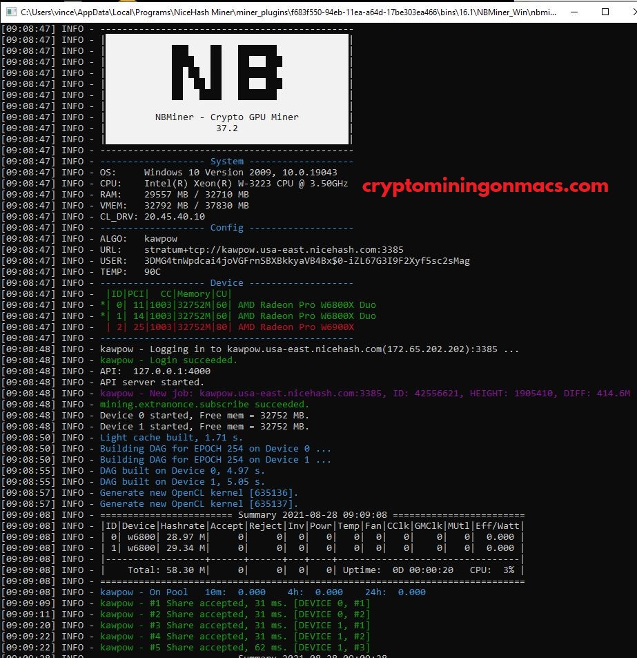Click '#2 Share accepted' line
This screenshot has width=637, height=658.
click(x=235, y=614)
